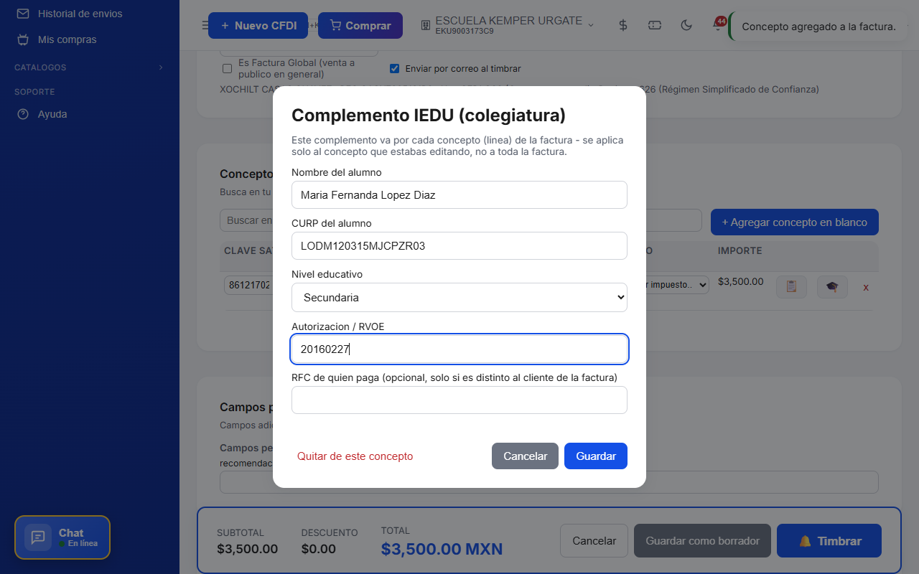Click the $3,500.00 importe value in row
Image resolution: width=919 pixels, height=574 pixels.
(x=740, y=282)
